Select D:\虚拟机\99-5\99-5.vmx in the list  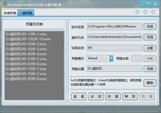(x=34, y=59)
